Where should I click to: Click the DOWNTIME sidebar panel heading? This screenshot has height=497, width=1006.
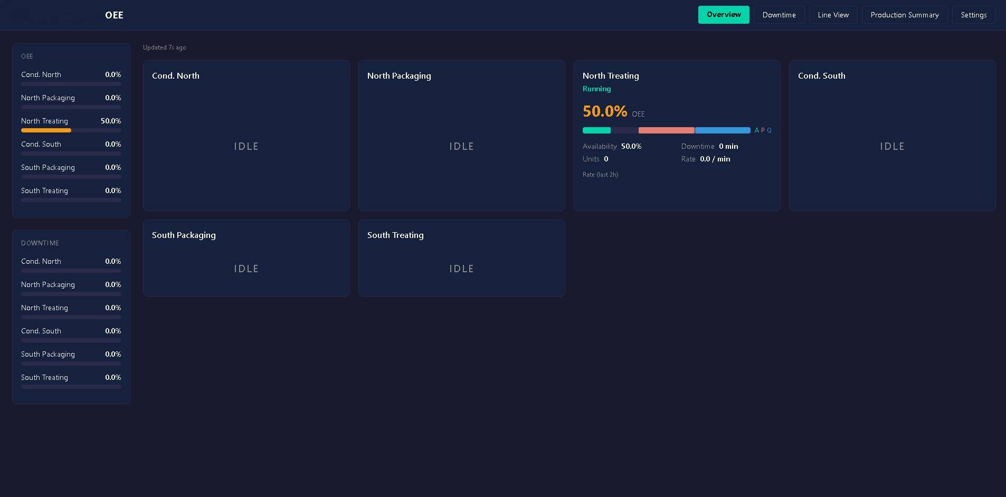[40, 243]
